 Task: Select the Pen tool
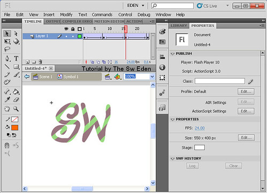[x=7, y=58]
